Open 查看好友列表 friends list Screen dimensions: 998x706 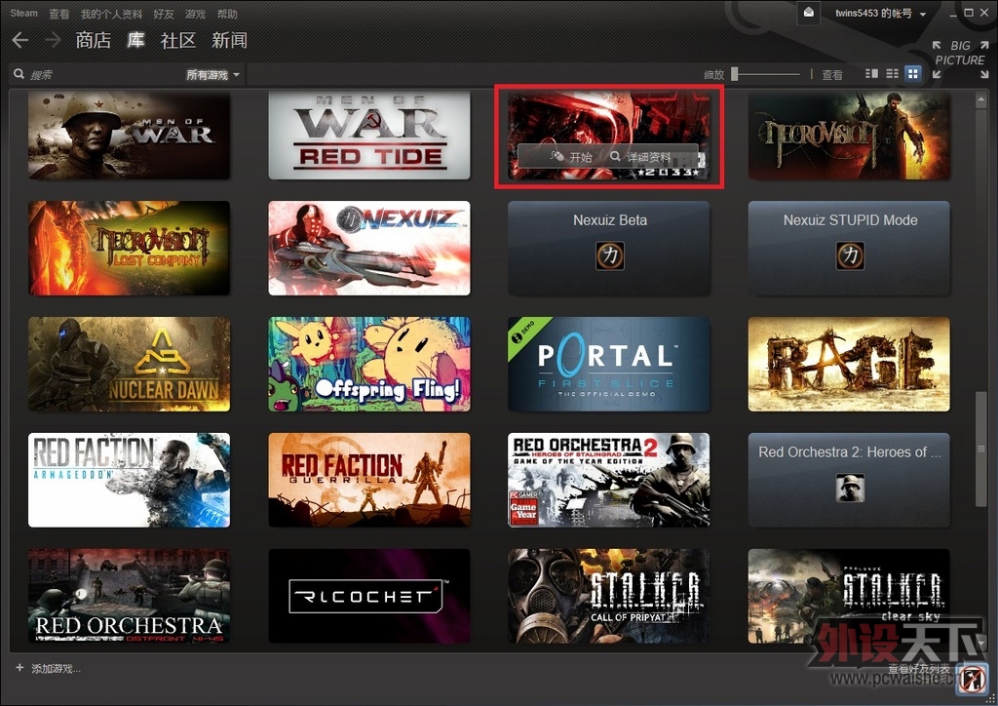pos(919,669)
